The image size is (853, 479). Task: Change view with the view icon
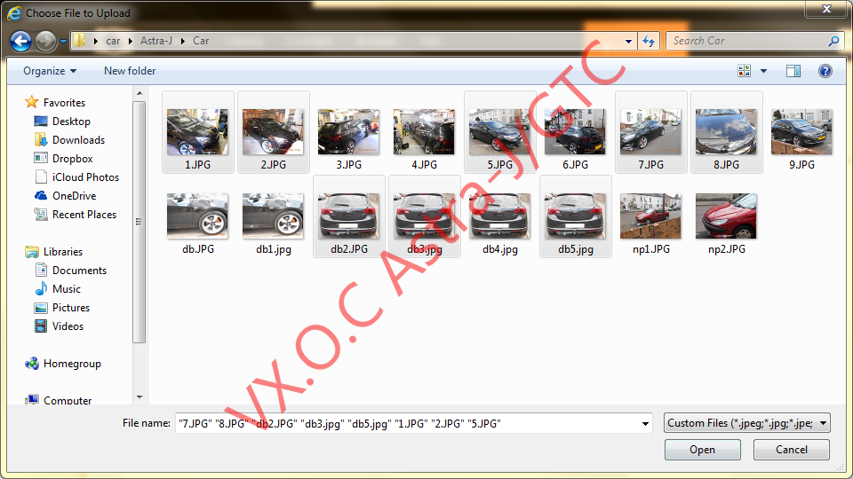click(744, 71)
